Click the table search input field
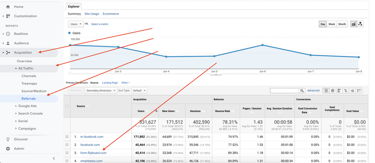The width and height of the screenshot is (375, 163). click(284, 91)
